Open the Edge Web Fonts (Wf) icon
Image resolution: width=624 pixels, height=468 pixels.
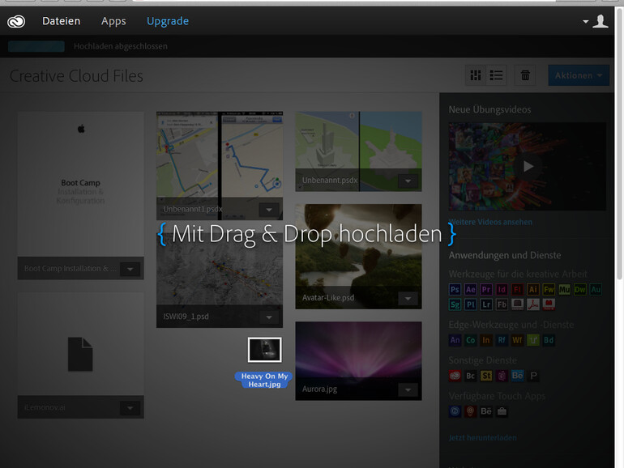tap(517, 340)
